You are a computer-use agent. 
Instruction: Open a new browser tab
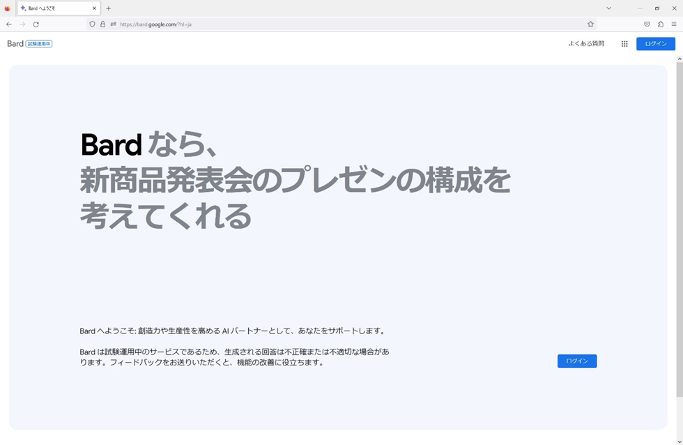pyautogui.click(x=109, y=8)
